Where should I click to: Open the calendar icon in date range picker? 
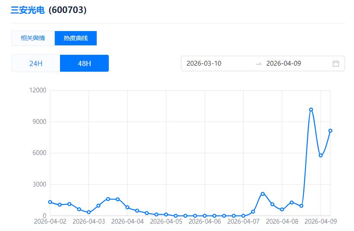[336, 63]
